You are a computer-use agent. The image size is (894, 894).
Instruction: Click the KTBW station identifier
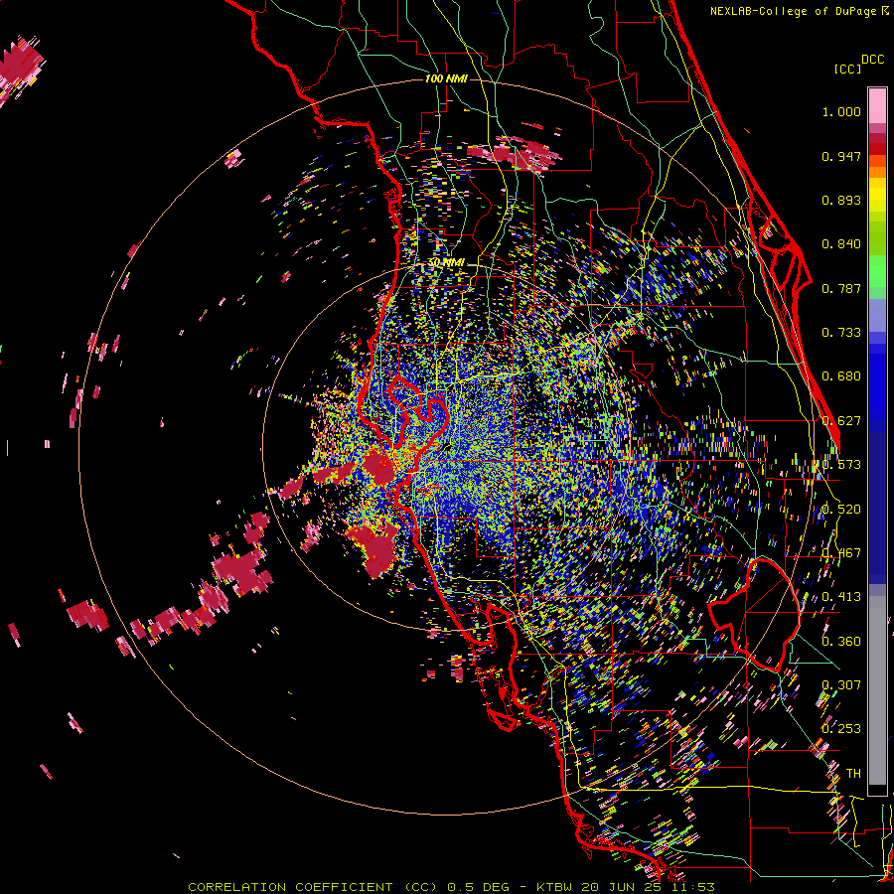pyautogui.click(x=554, y=887)
